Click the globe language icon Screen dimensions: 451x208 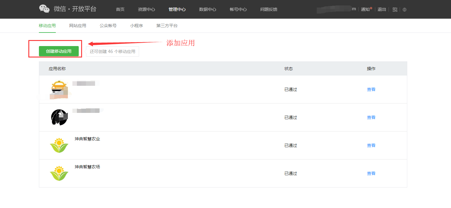404,9
